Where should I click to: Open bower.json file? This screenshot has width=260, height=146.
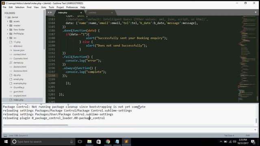19,50
